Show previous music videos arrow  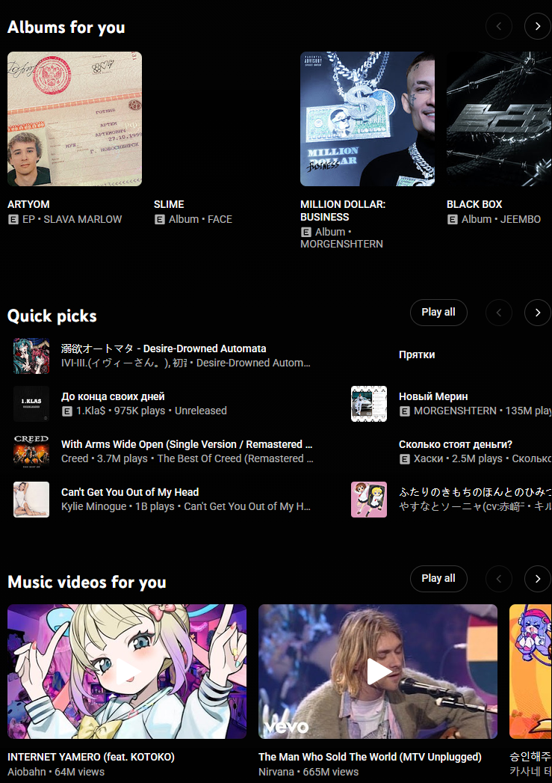pos(499,579)
